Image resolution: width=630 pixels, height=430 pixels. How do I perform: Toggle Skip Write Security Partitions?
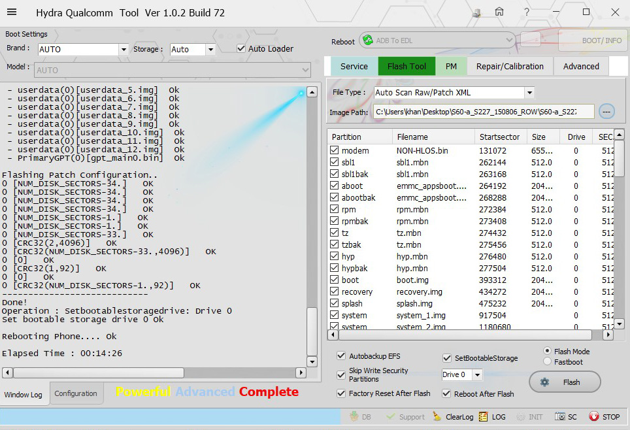pyautogui.click(x=341, y=375)
